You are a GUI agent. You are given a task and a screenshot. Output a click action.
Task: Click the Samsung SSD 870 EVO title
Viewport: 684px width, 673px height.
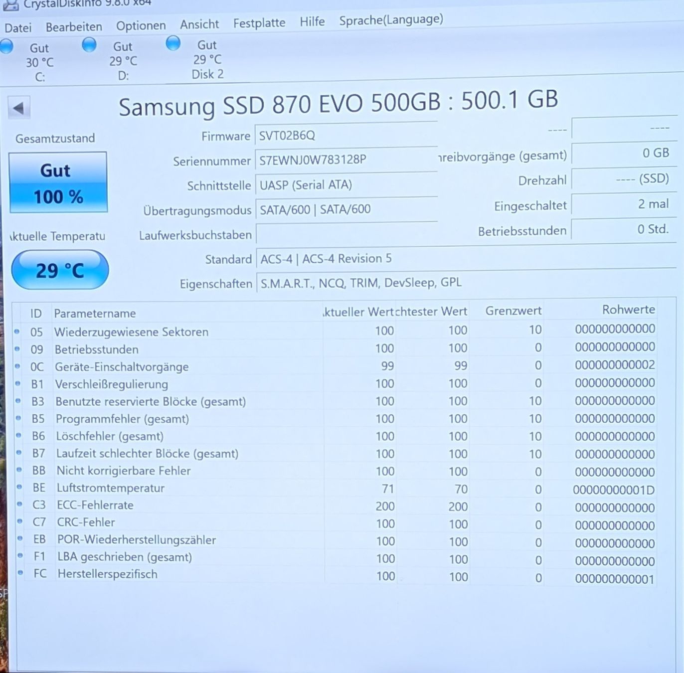pos(338,104)
